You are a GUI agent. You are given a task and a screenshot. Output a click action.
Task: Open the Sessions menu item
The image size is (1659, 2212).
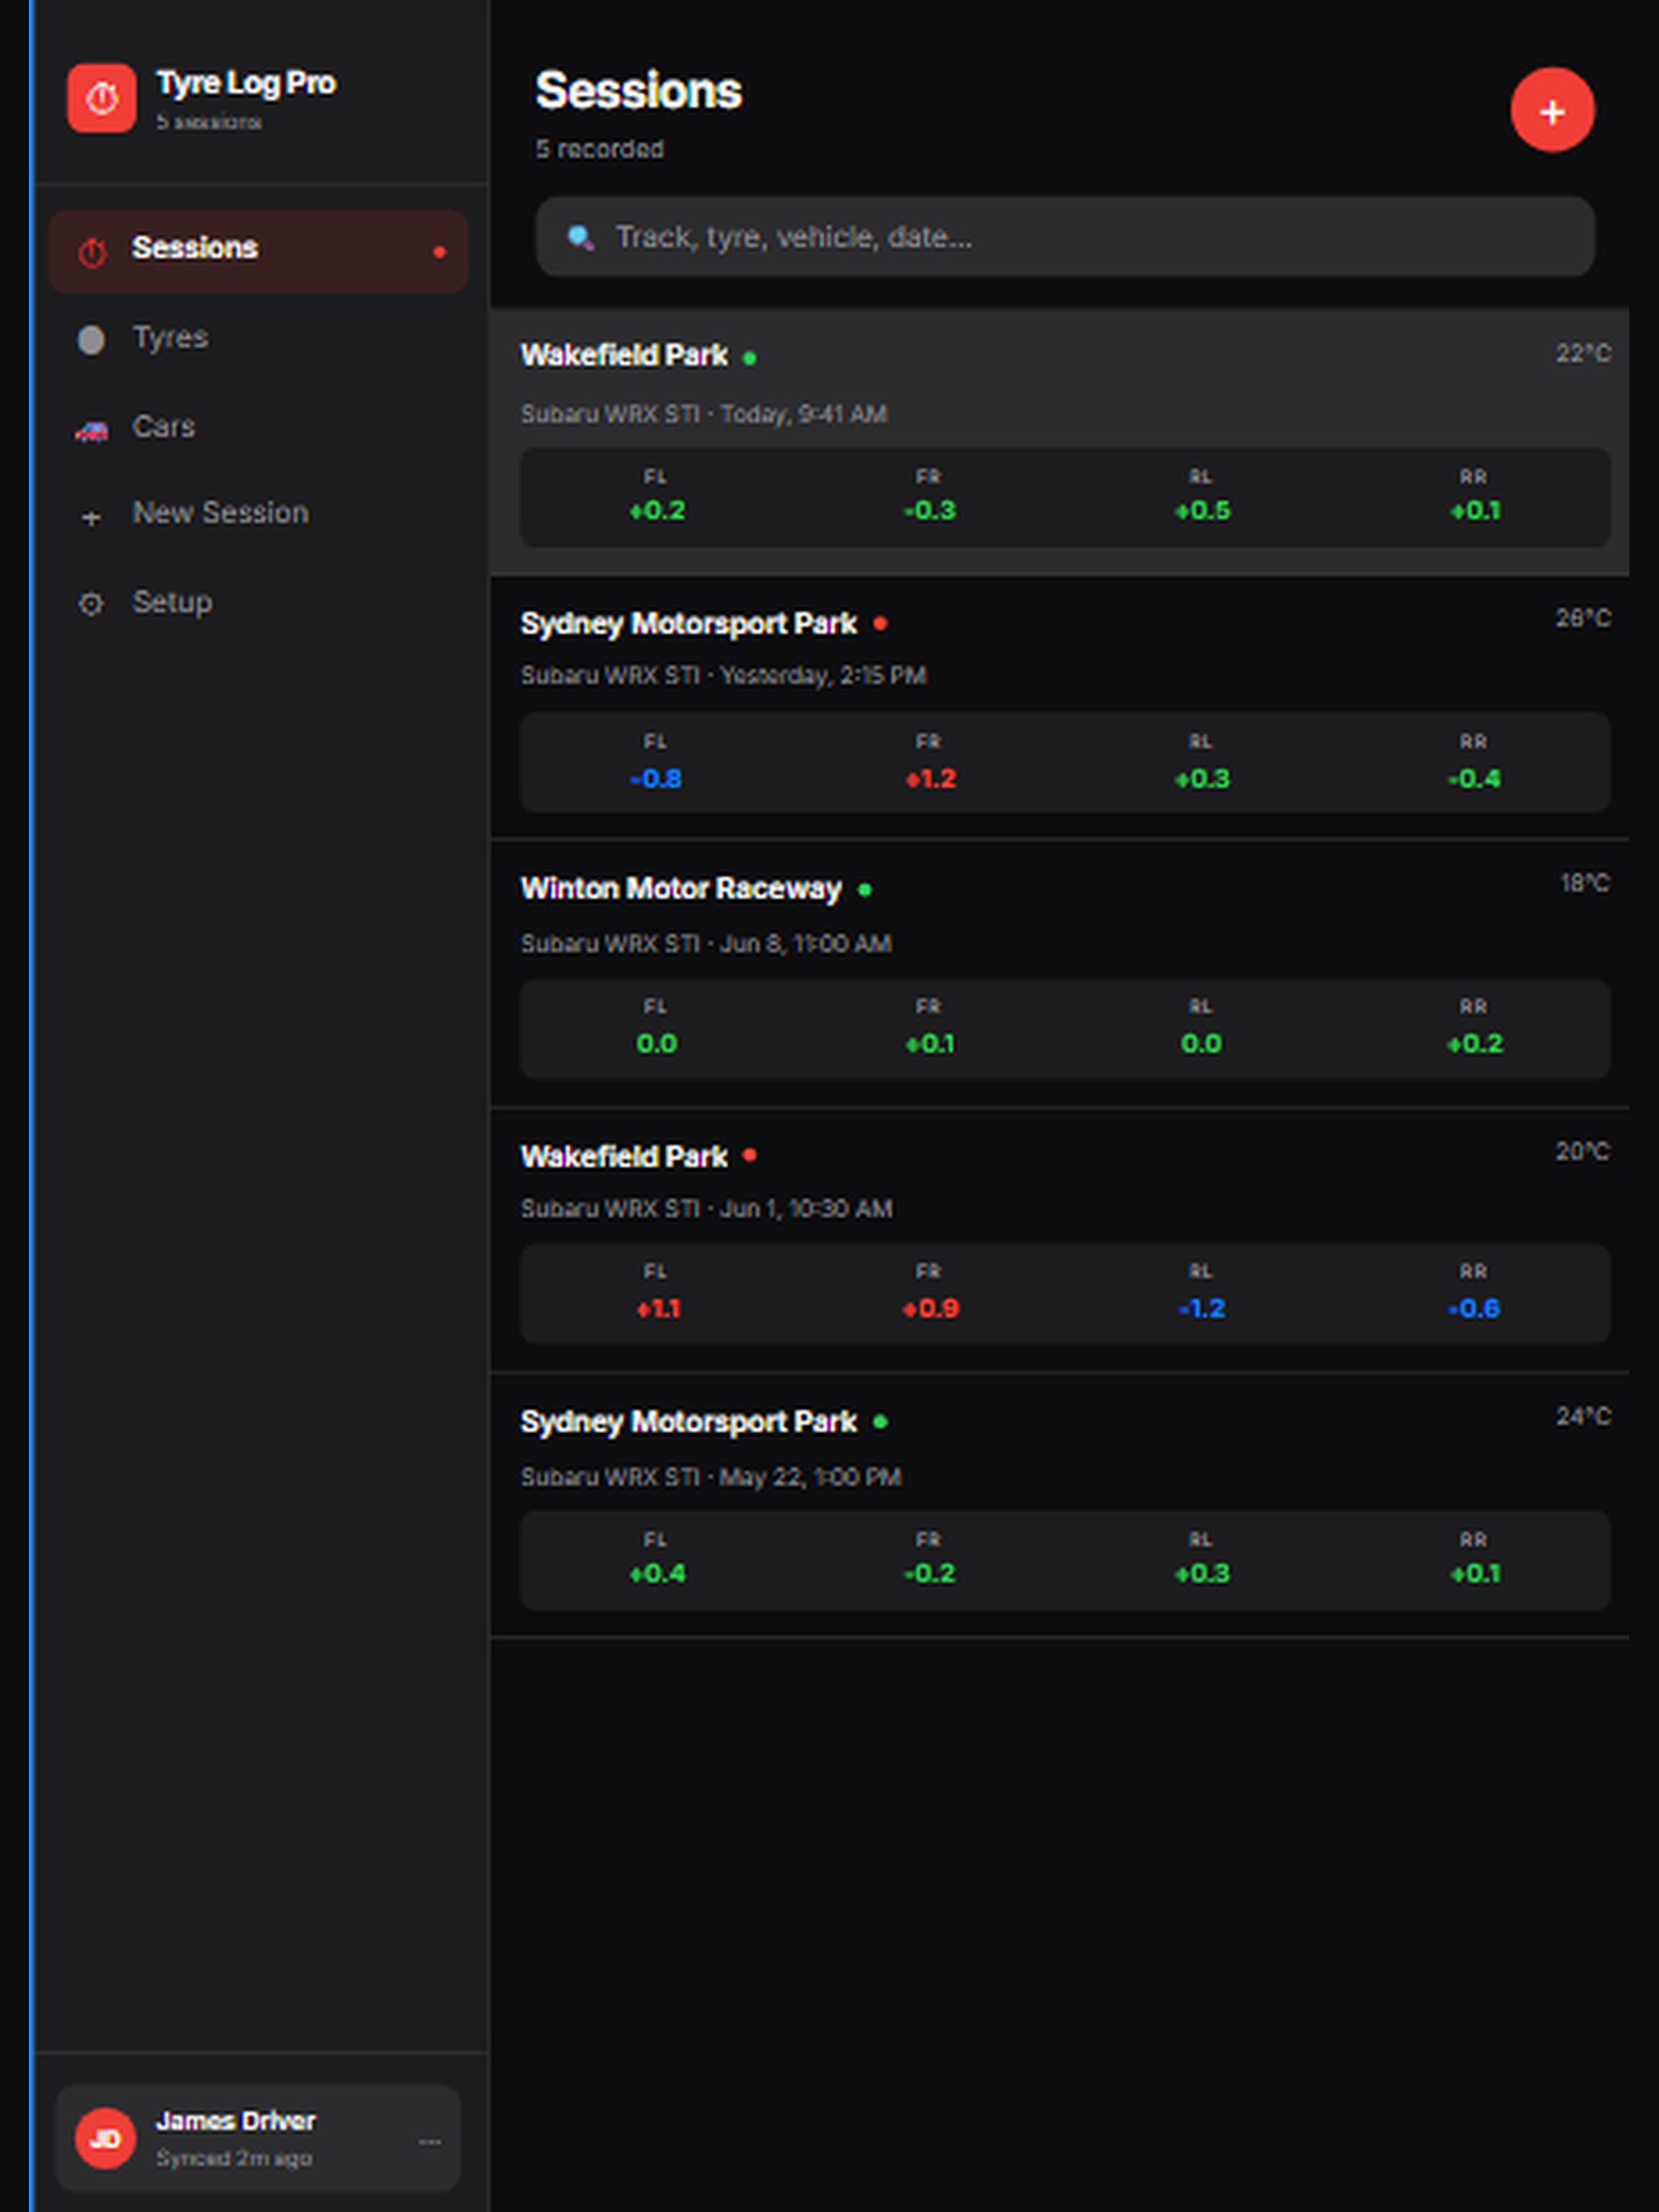258,250
